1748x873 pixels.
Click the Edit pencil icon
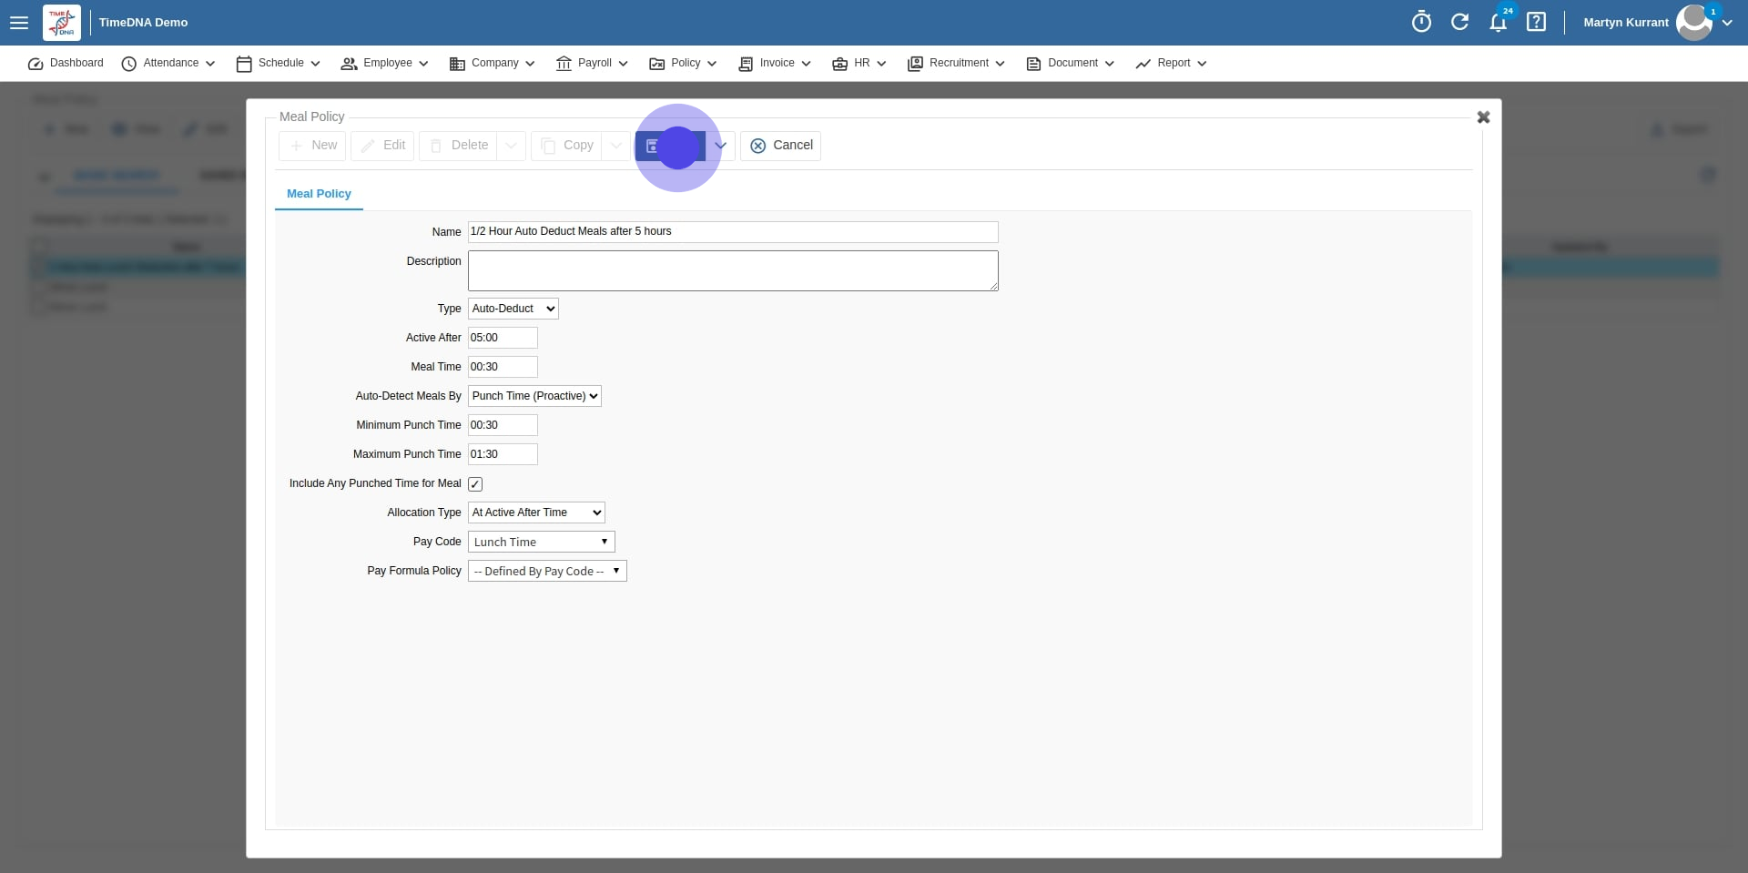pyautogui.click(x=369, y=146)
